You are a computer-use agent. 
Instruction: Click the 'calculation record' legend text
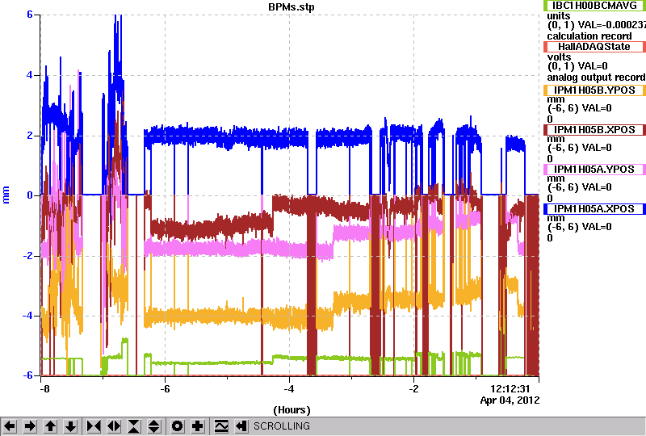589,36
